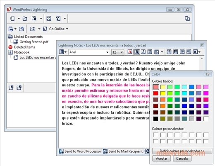Open the send folder dropdown arrow
Viewport: 215px width, 166px height.
pyautogui.click(x=39, y=29)
